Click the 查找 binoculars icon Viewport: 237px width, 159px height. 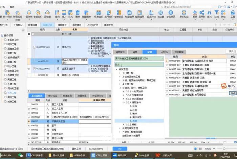(x=209, y=14)
